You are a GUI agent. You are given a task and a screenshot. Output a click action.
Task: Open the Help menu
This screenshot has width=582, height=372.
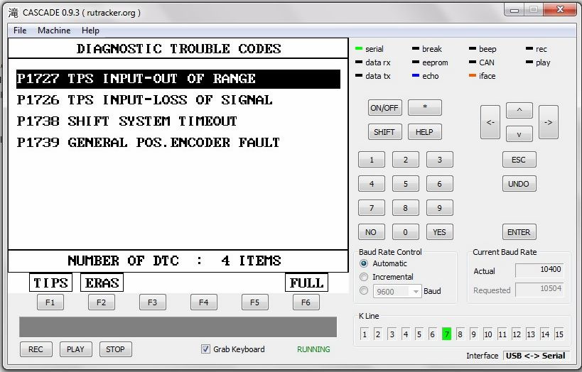tap(90, 31)
